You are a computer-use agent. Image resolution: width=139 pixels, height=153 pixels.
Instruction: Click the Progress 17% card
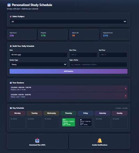53,34
